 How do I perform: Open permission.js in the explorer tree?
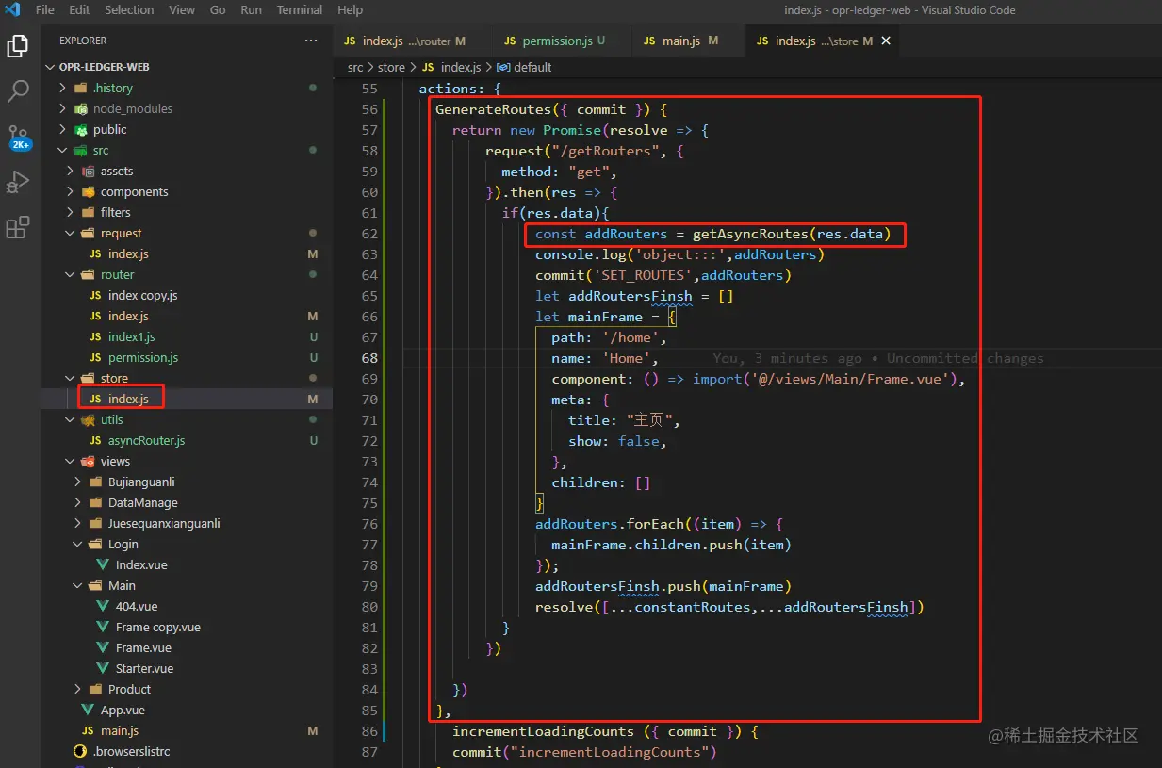(x=143, y=357)
